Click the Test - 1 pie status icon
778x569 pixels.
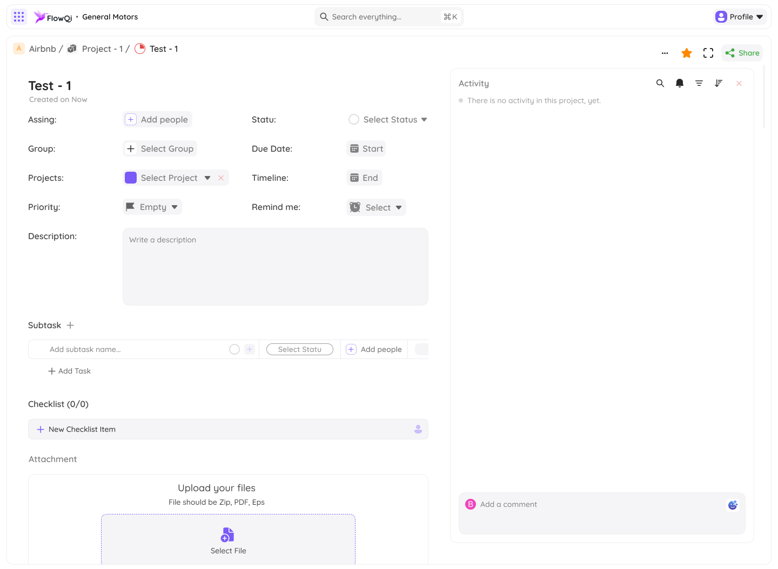(x=140, y=49)
